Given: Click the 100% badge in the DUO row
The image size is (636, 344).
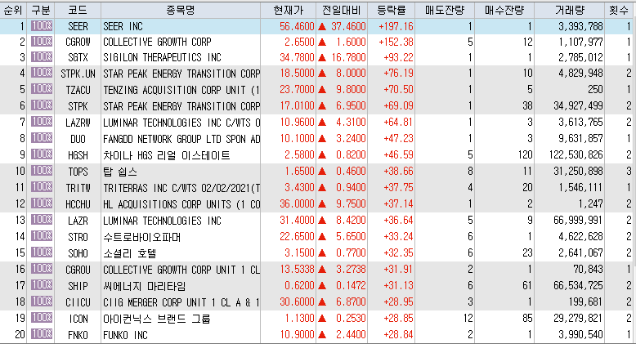Looking at the screenshot, I should (x=42, y=138).
